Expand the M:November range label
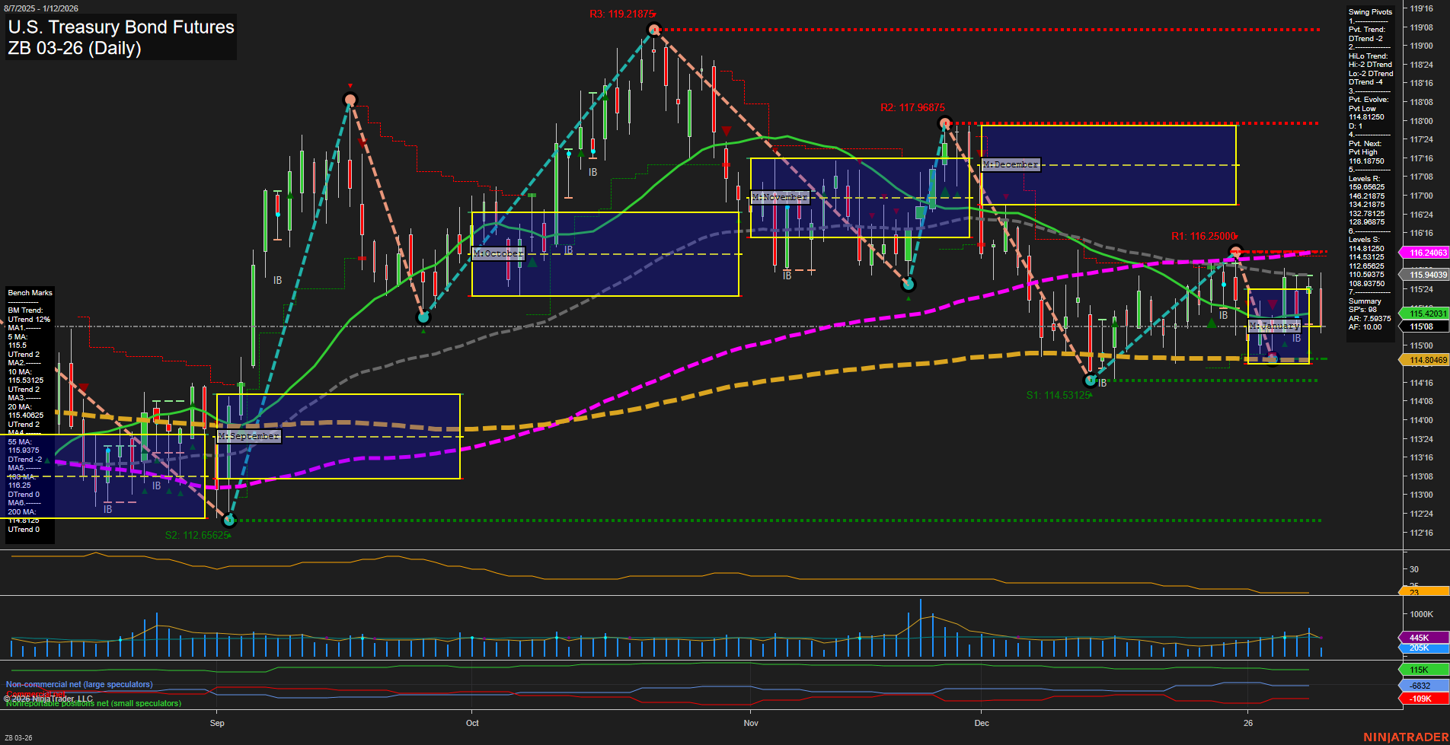Viewport: 1450px width, 745px height. click(x=778, y=196)
